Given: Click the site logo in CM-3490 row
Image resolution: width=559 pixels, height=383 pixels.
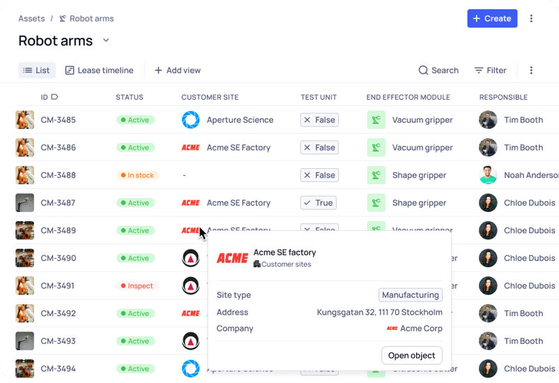Looking at the screenshot, I should [x=191, y=258].
